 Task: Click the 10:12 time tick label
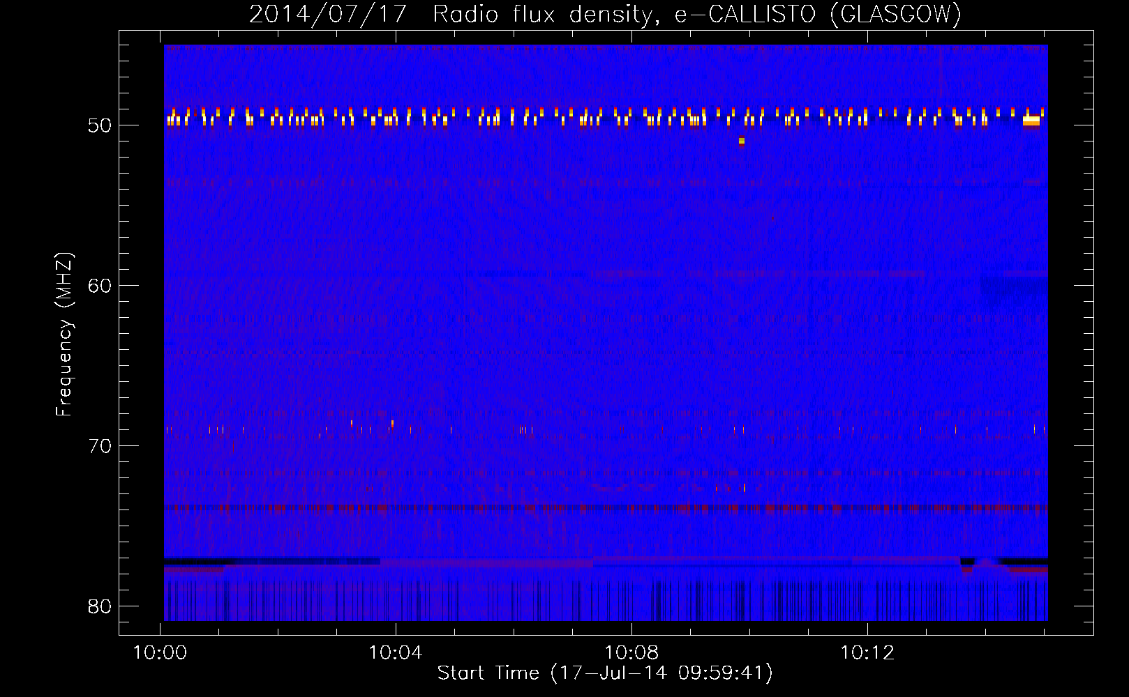867,653
